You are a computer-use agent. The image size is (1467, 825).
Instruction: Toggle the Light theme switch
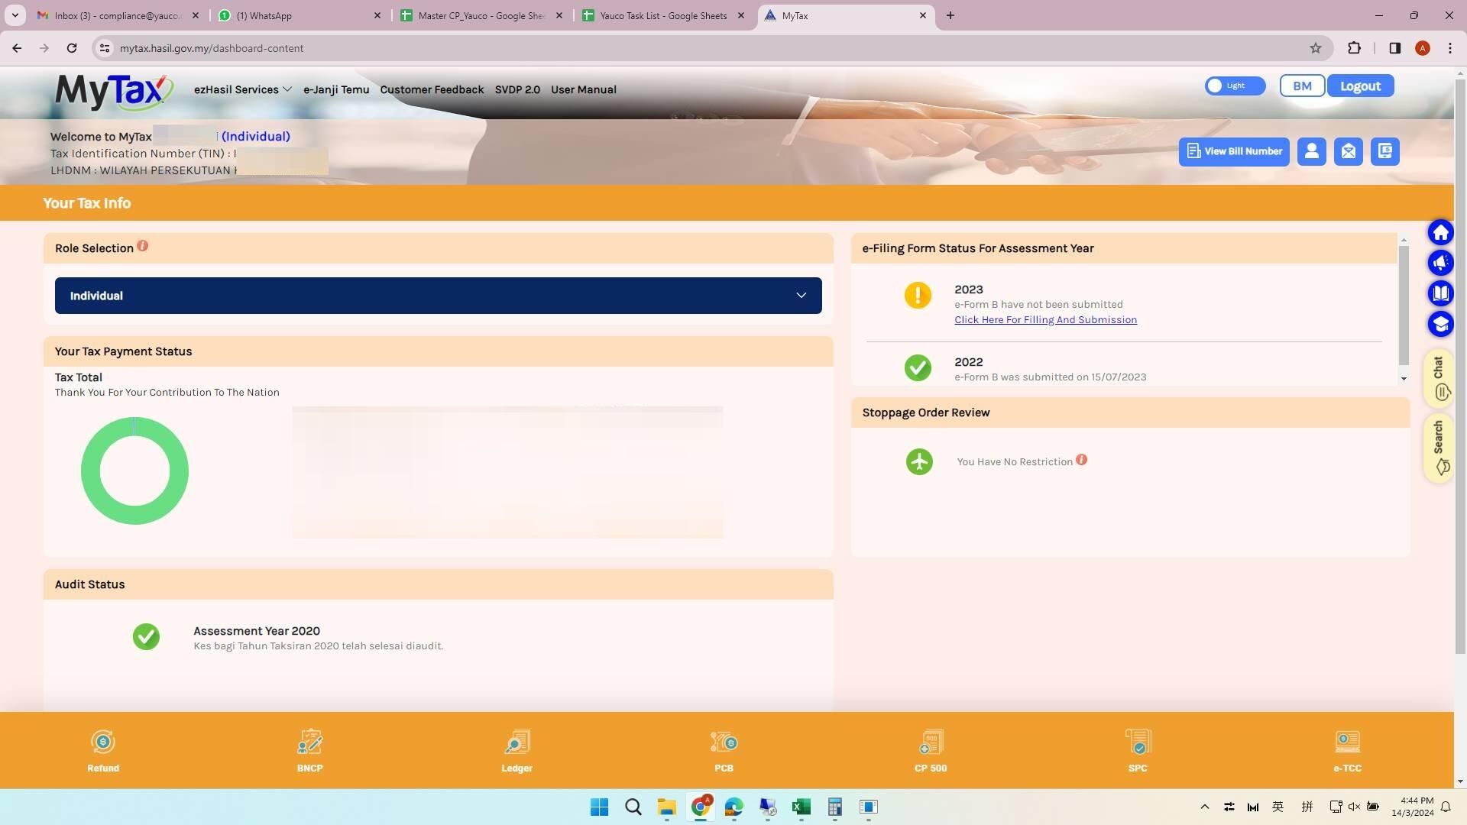[1235, 86]
